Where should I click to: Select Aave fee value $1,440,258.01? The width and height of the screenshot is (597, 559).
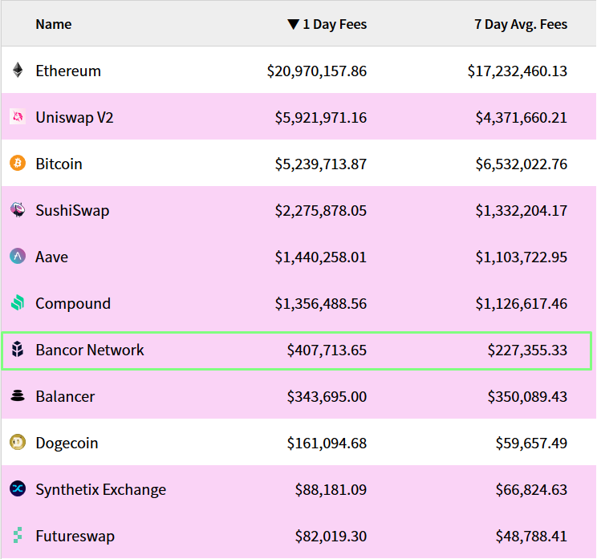tap(321, 257)
